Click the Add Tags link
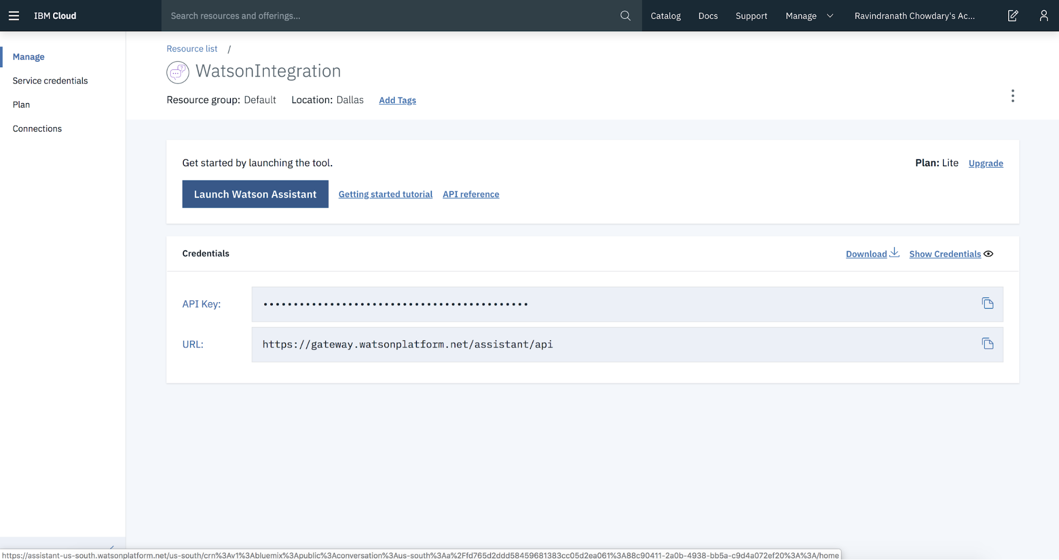This screenshot has width=1059, height=560. coord(397,100)
